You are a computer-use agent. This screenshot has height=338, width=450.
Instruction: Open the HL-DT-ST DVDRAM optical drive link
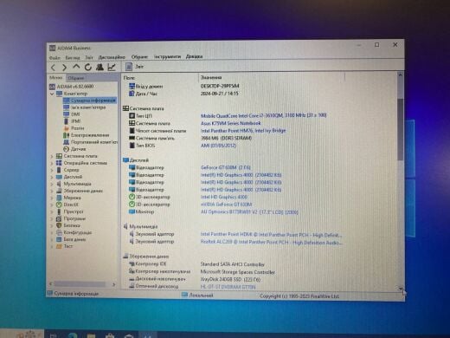(x=228, y=287)
